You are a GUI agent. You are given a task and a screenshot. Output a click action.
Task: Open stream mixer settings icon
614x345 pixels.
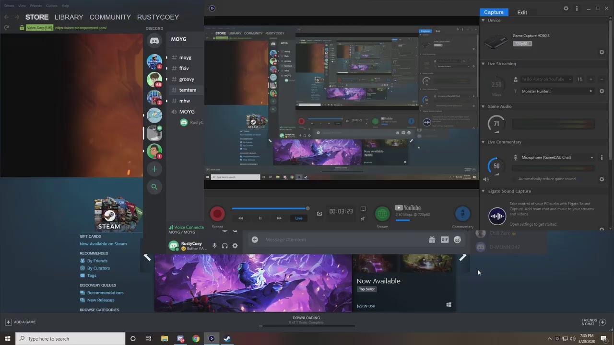point(580,80)
